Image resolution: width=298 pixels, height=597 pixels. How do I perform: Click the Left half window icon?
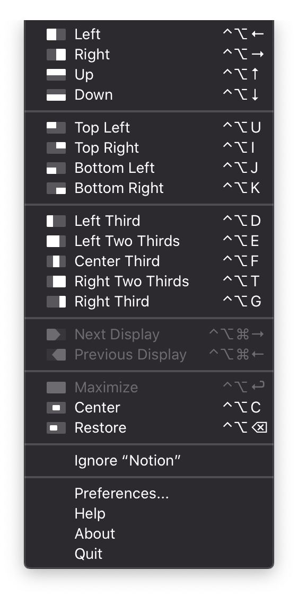tap(56, 34)
